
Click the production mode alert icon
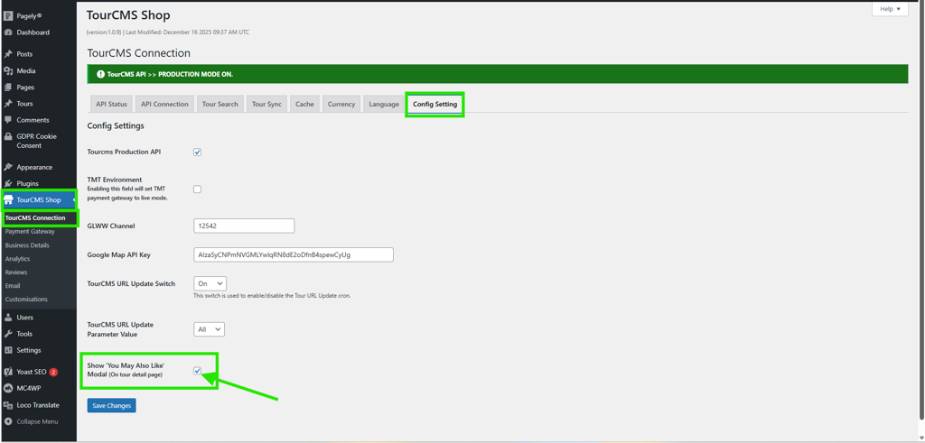[101, 75]
